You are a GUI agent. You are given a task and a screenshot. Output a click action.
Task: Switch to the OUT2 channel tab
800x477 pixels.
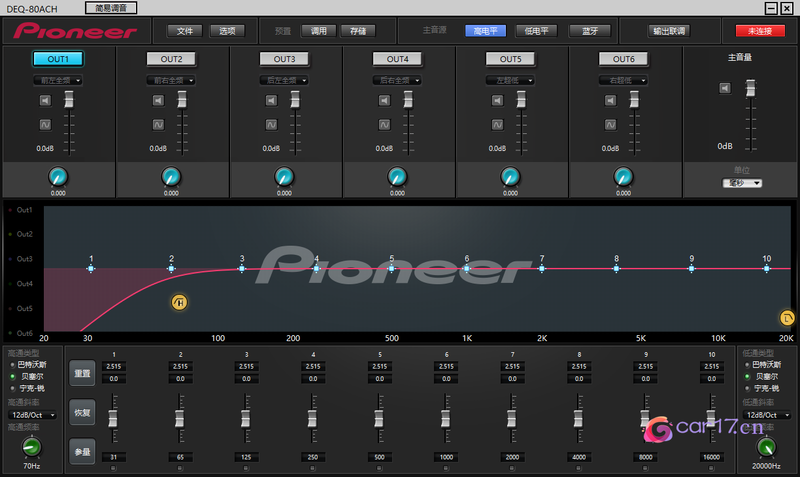pyautogui.click(x=171, y=59)
